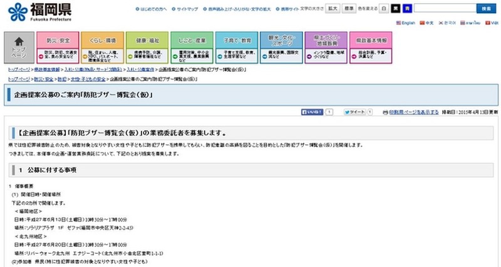Select the English language flag link
Screen dimensions: 501x267
tap(407, 23)
